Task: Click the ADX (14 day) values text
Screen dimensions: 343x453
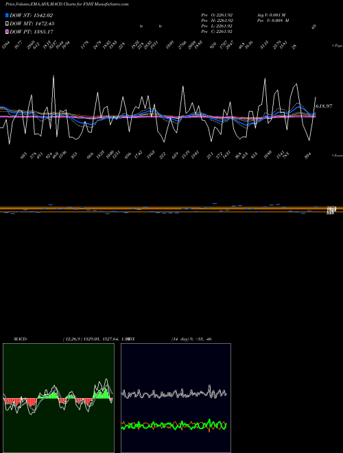Action: [191, 339]
